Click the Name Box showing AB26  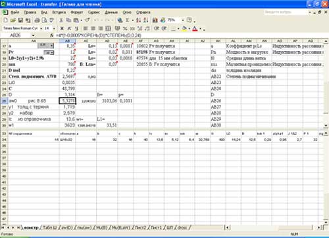coord(15,35)
